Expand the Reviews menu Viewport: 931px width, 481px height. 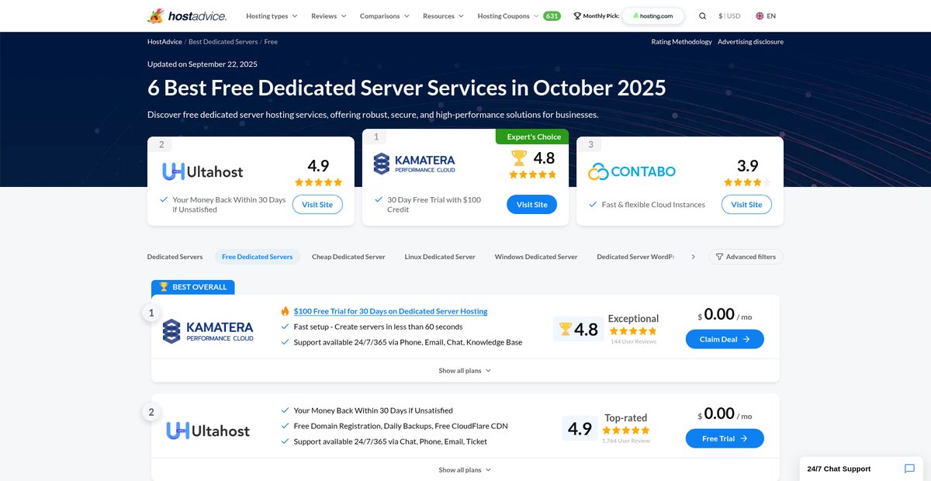pos(329,16)
